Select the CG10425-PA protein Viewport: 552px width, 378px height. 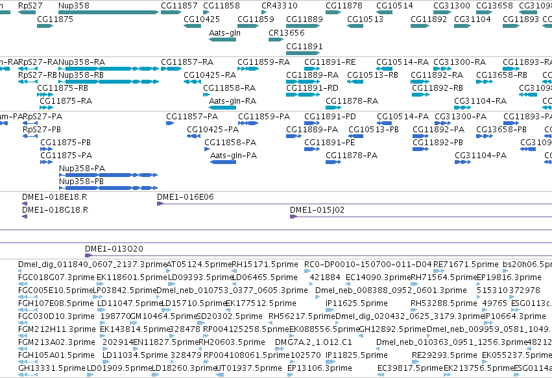194,136
